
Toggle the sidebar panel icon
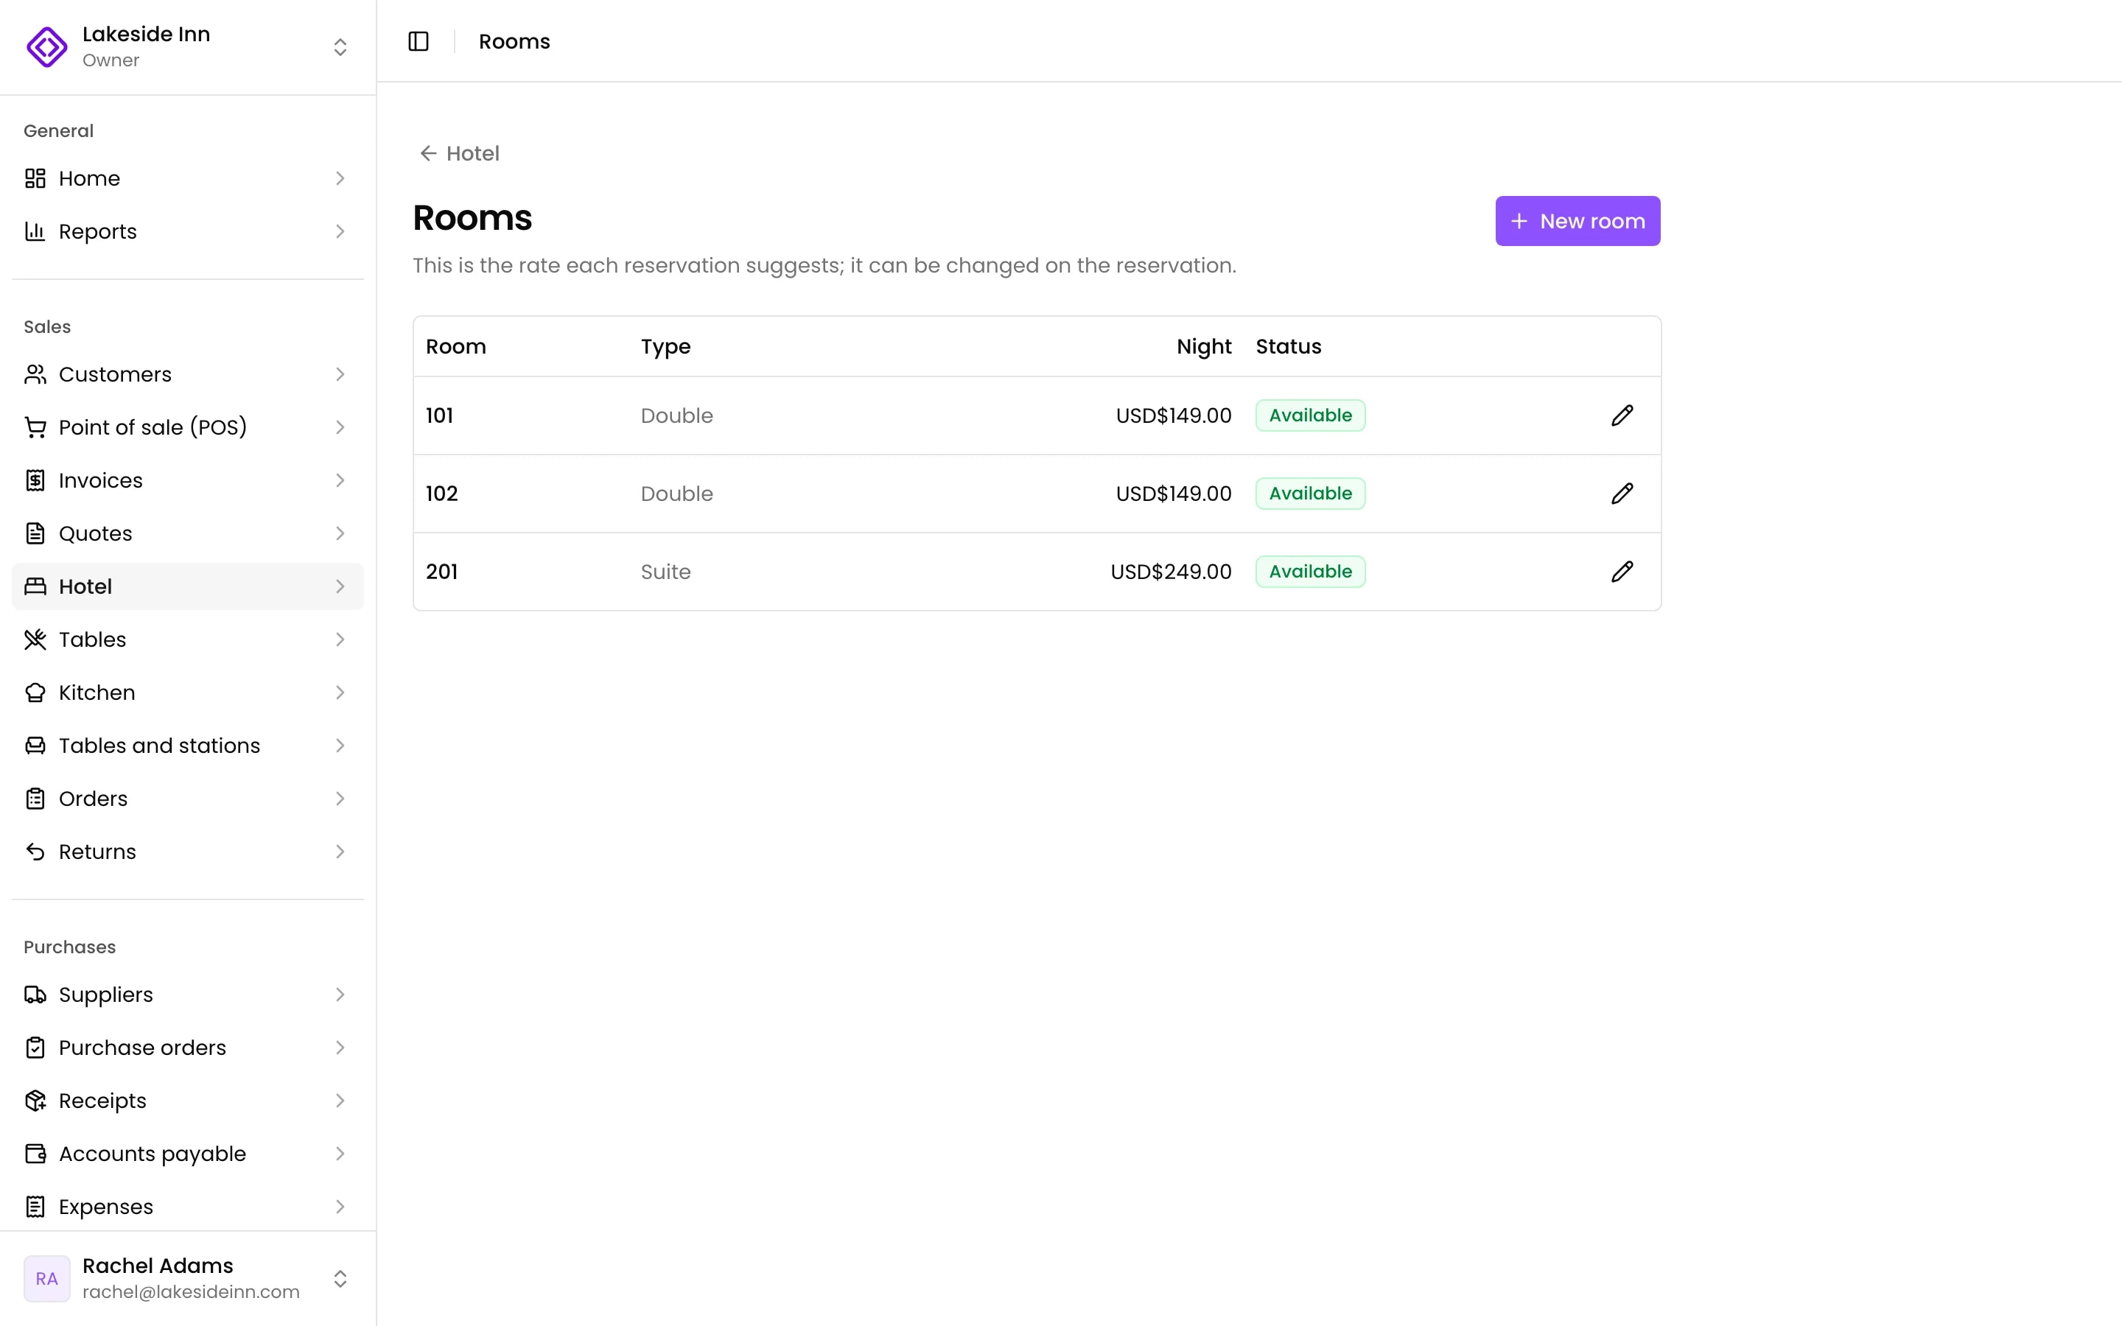click(419, 41)
